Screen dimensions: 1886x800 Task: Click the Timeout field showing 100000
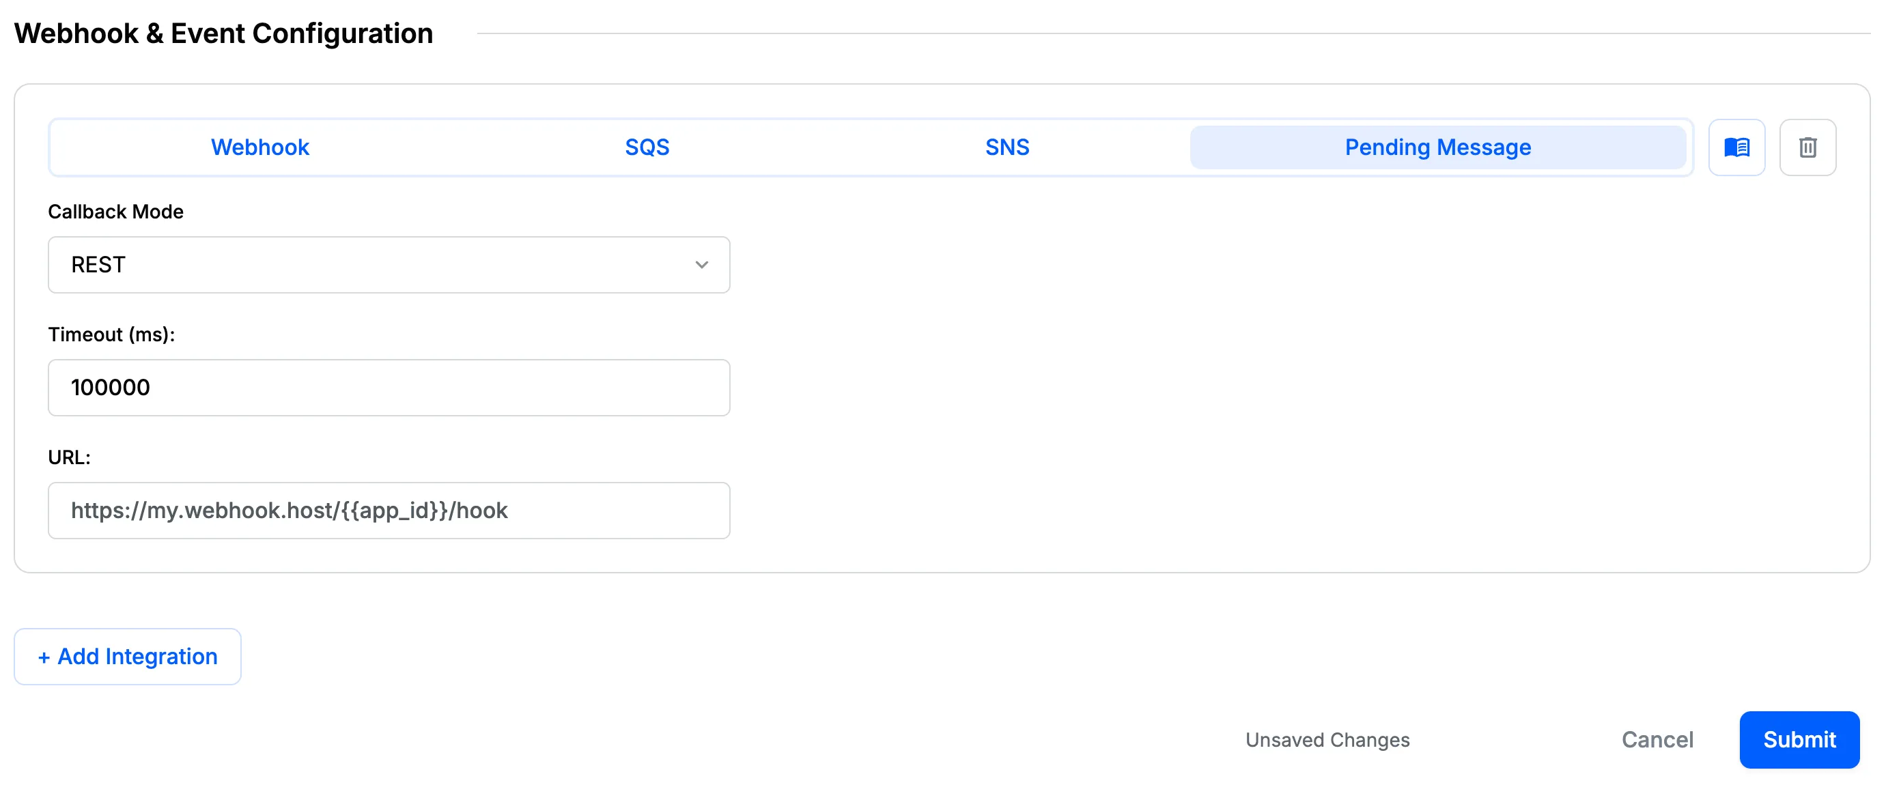[388, 387]
